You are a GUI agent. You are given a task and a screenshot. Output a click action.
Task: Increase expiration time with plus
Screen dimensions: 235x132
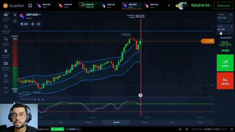point(229,22)
